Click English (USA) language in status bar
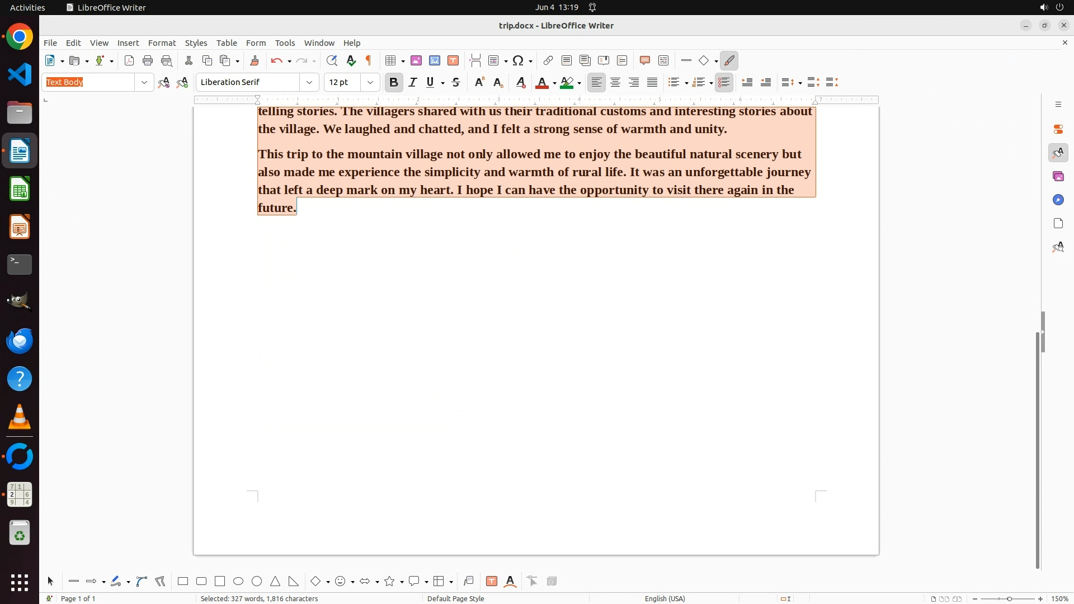 tap(665, 598)
